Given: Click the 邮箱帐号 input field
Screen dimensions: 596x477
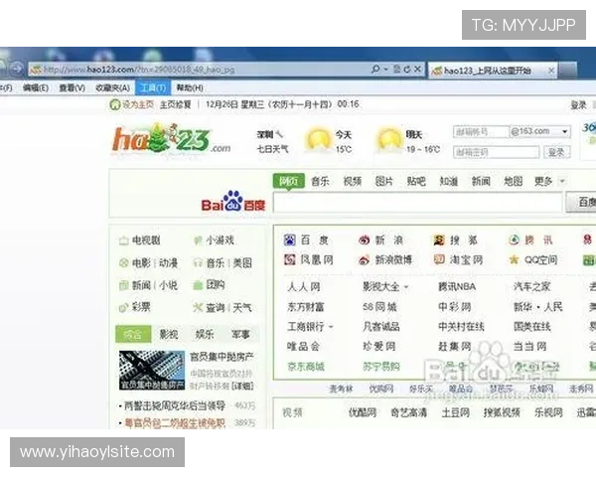Looking at the screenshot, I should click(x=481, y=131).
